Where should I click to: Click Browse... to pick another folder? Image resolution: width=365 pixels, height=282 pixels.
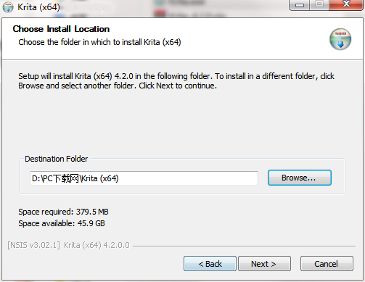coord(300,178)
